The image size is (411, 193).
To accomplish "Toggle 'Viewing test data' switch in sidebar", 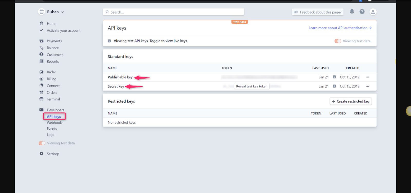I will click(42, 143).
